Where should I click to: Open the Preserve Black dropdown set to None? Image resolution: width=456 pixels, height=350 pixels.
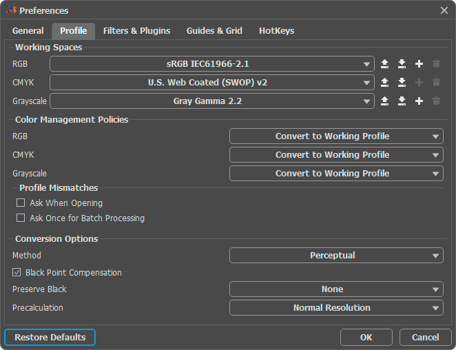tap(336, 289)
